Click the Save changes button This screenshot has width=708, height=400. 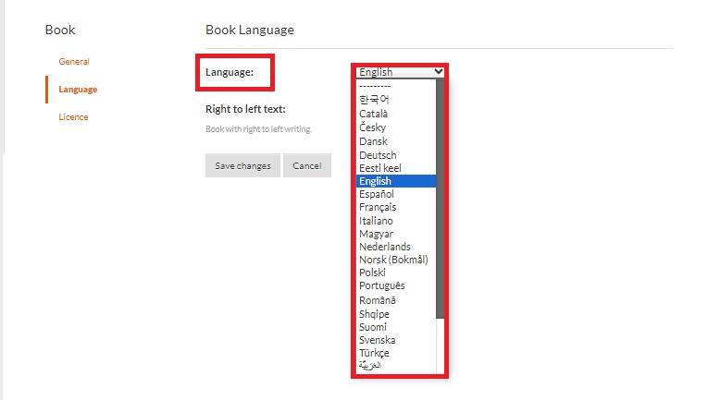[x=242, y=166]
